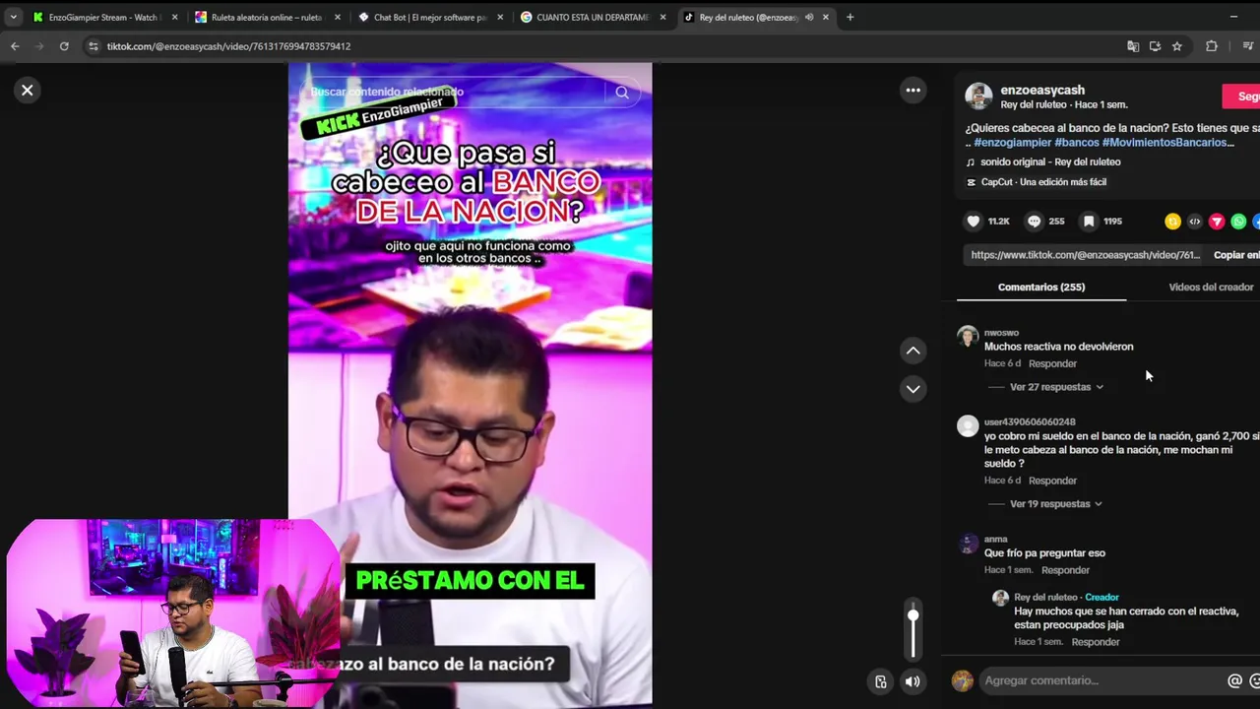Translate this page icon
The width and height of the screenshot is (1260, 709).
coord(1133,46)
